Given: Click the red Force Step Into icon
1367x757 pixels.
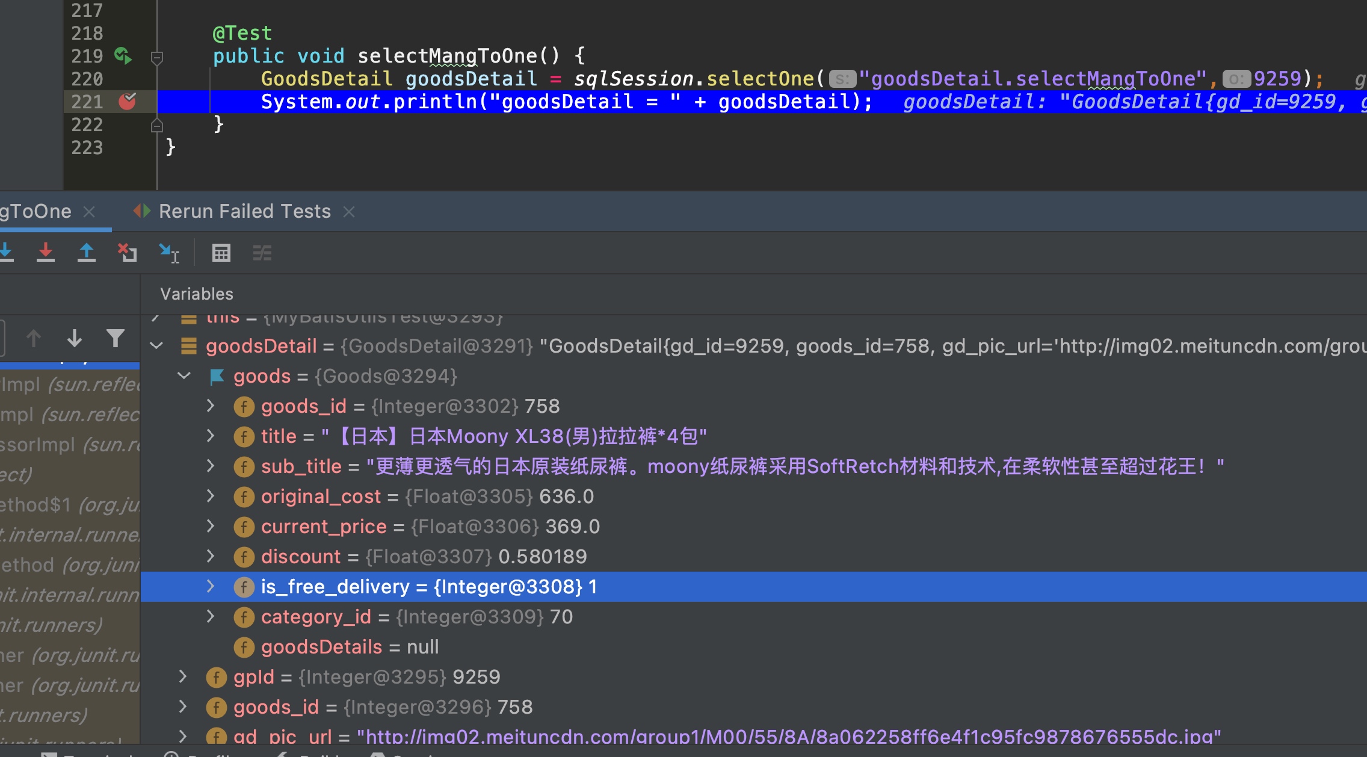Looking at the screenshot, I should (x=46, y=252).
